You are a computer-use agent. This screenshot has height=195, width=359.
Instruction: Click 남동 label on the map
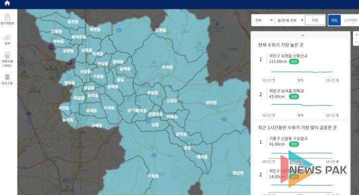click(155, 124)
